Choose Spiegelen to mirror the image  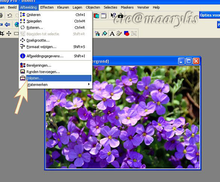[x=56, y=21]
